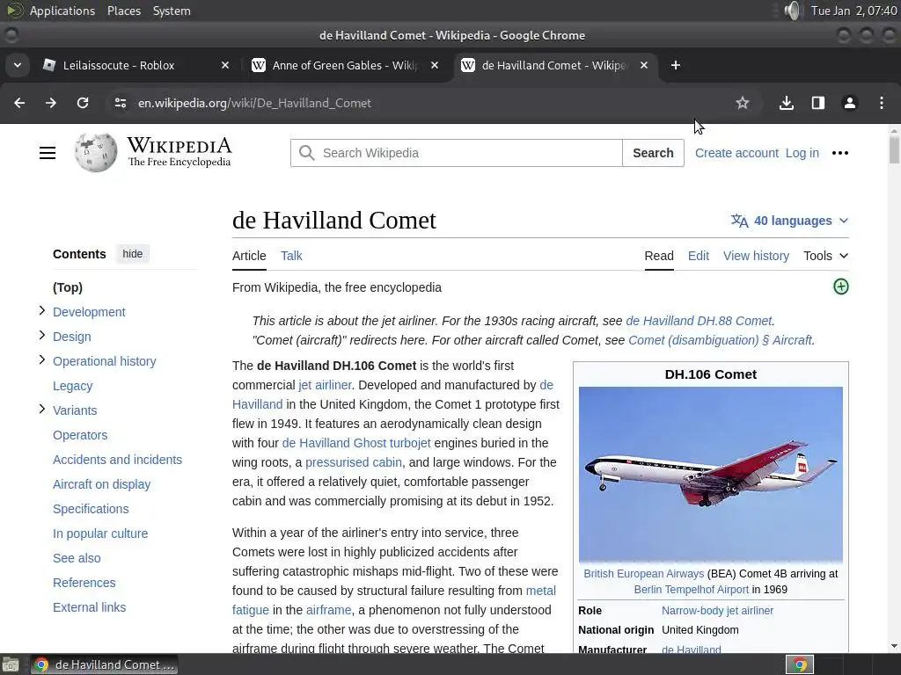This screenshot has width=901, height=675.
Task: Open the Tools dropdown
Action: [x=825, y=256]
